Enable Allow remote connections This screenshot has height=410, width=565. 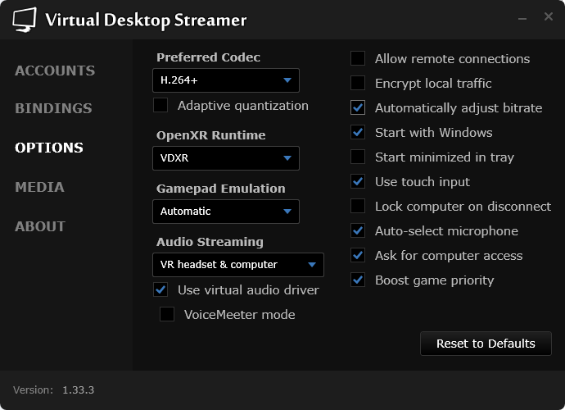[x=358, y=58]
